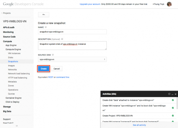Select Operations in sidebar

point(13,90)
